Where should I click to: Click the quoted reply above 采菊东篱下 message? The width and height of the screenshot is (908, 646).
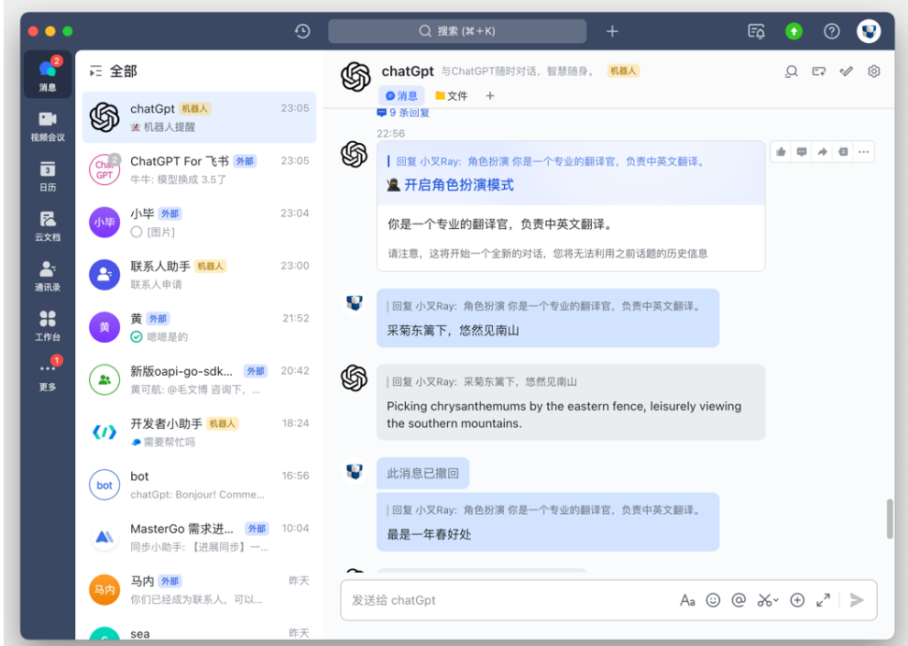[x=544, y=306]
